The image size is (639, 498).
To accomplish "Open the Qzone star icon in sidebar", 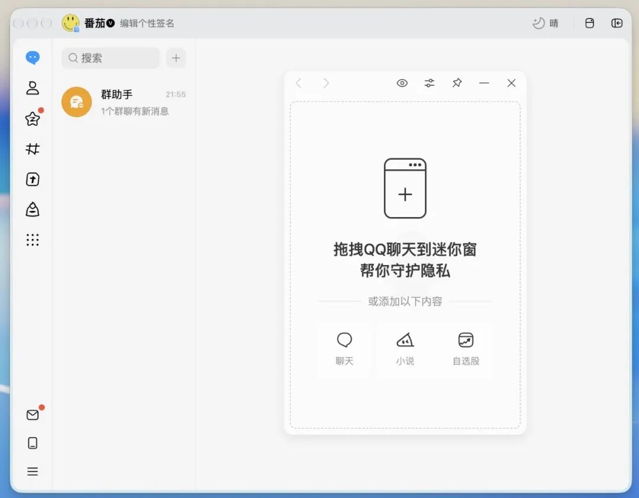I will (x=33, y=119).
